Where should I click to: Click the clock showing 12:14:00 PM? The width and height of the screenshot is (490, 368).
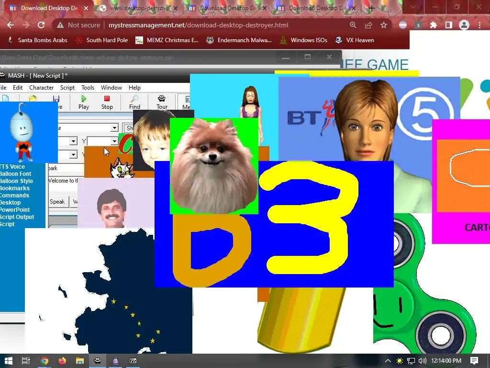(446, 361)
